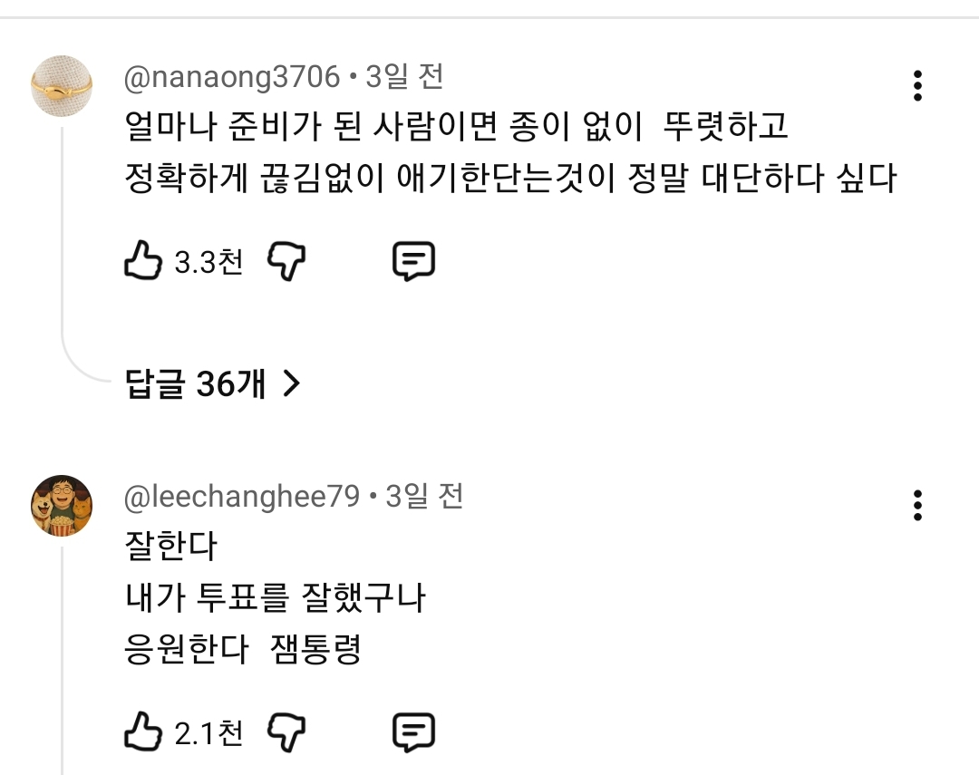The width and height of the screenshot is (979, 775).
Task: Open reply box for @nanaong3706's comment
Action: pyautogui.click(x=415, y=262)
